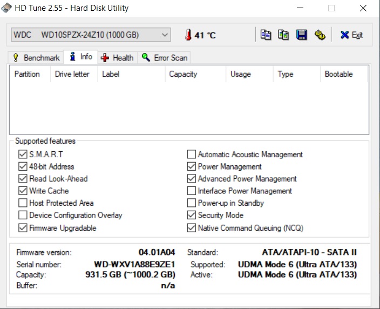380x309 pixels.
Task: Copy info to clipboard toolbar icon
Action: pos(266,35)
